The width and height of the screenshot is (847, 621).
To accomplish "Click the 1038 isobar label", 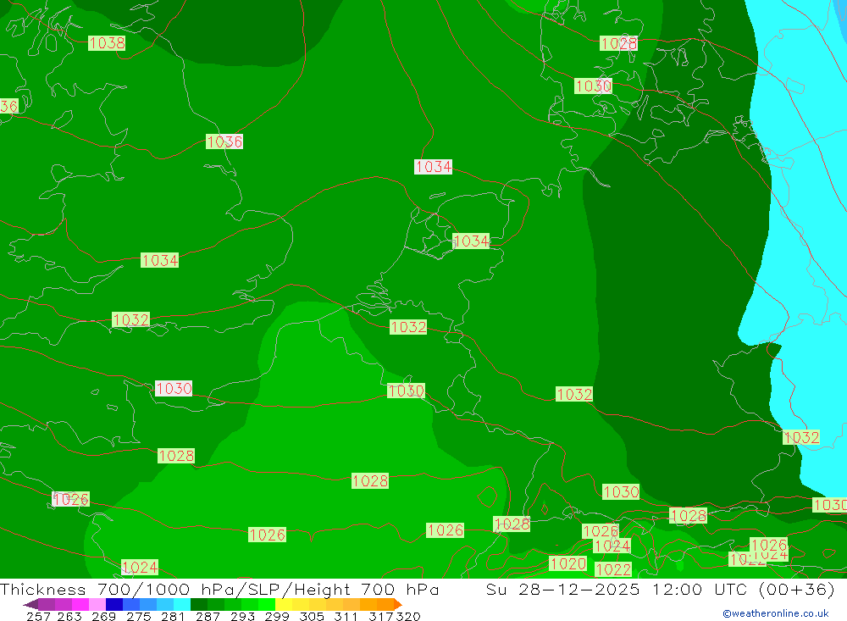I will (107, 42).
